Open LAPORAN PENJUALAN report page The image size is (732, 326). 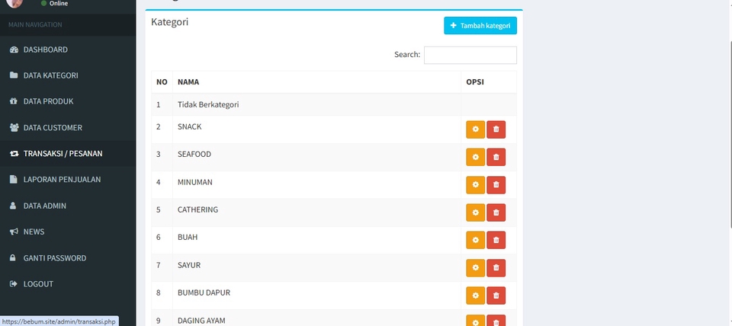pos(68,180)
